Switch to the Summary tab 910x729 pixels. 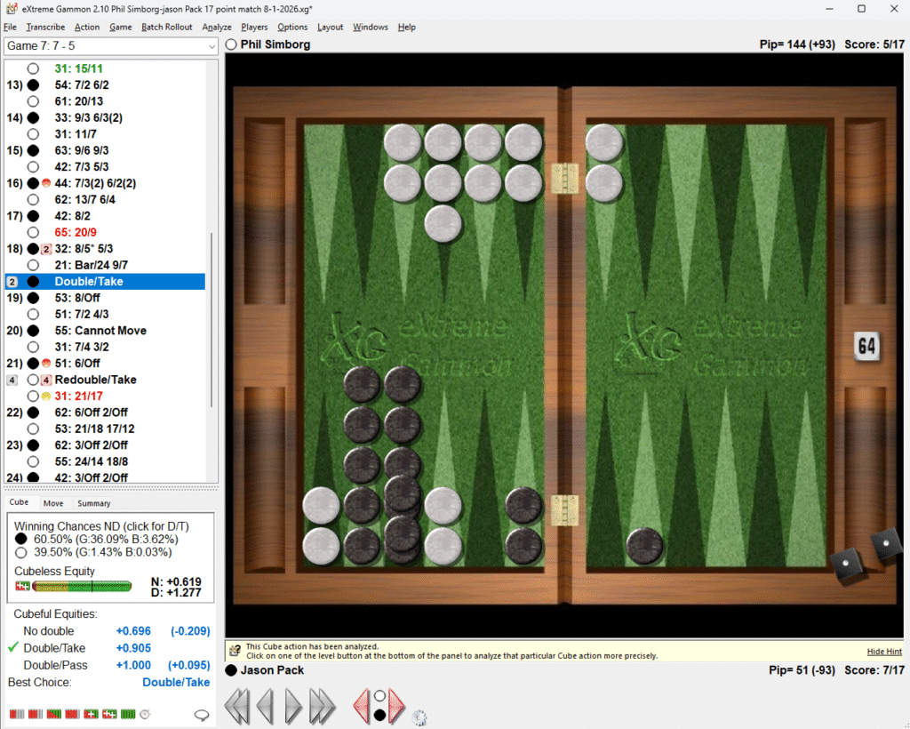click(x=93, y=503)
